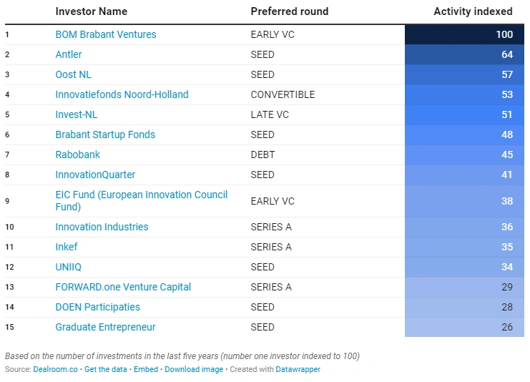Image resolution: width=530 pixels, height=382 pixels.
Task: Click EIC Fund European Innovation Council link
Action: (141, 195)
